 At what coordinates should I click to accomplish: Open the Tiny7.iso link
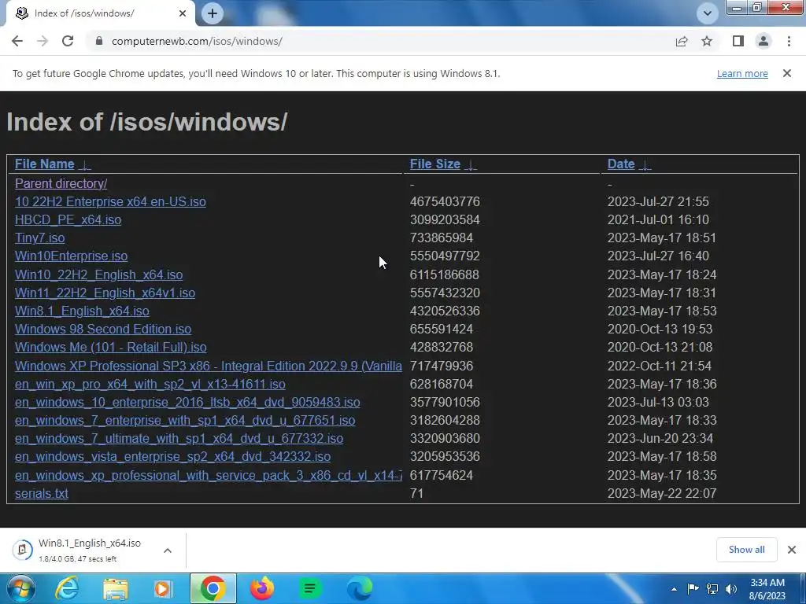tap(39, 238)
